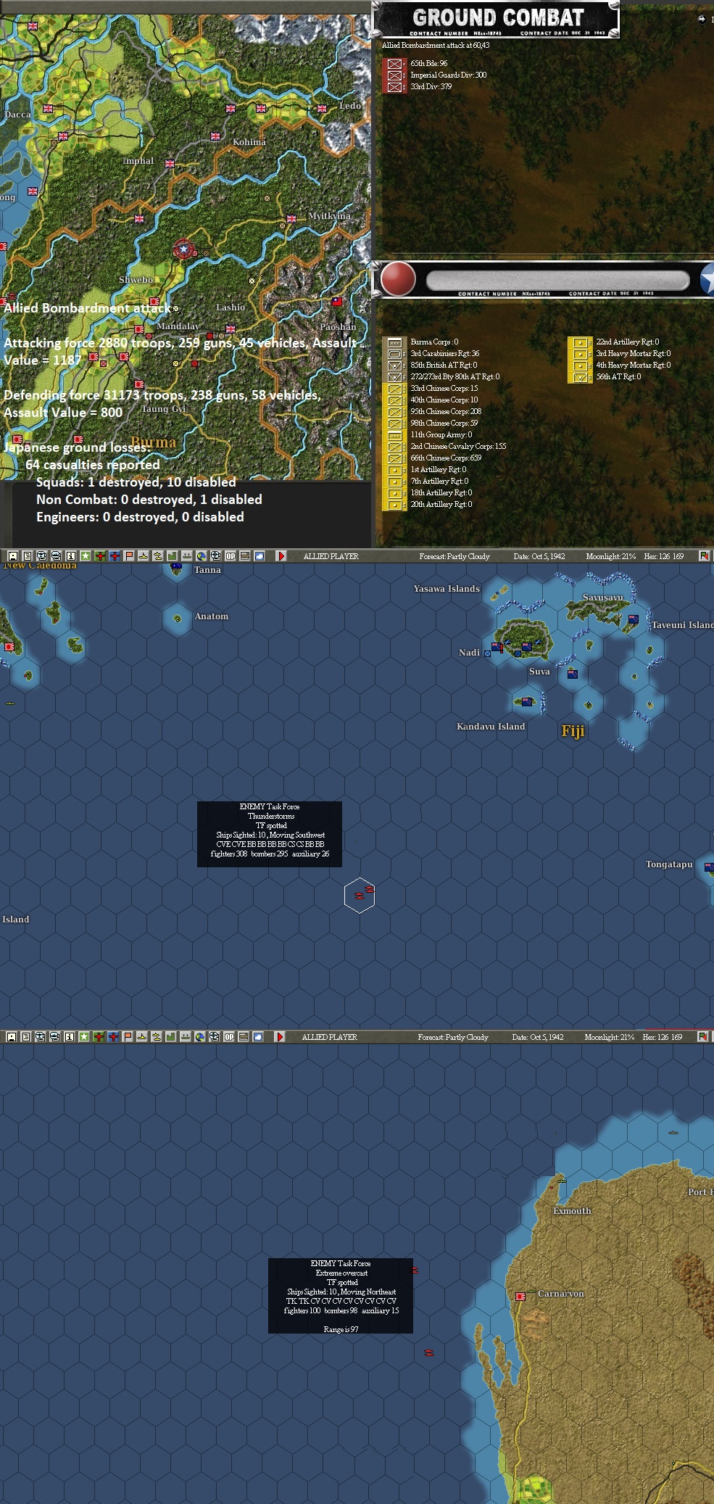Screen dimensions: 714x1504
Task: Click the Exmouth label on Australia map
Action: [572, 1211]
